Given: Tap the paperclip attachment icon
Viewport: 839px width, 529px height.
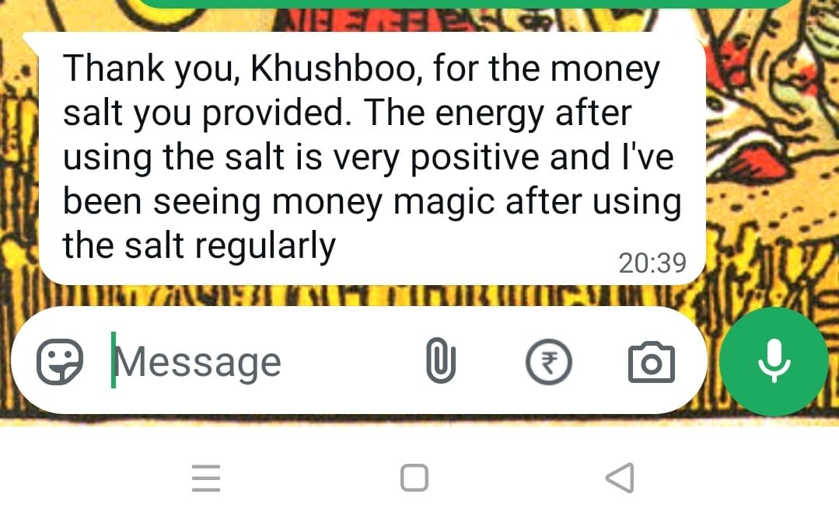Looking at the screenshot, I should (440, 360).
